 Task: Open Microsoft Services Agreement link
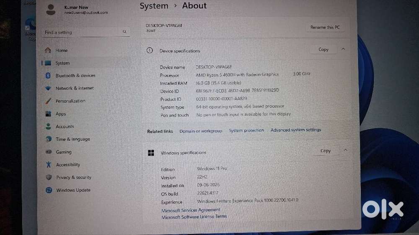click(191, 210)
